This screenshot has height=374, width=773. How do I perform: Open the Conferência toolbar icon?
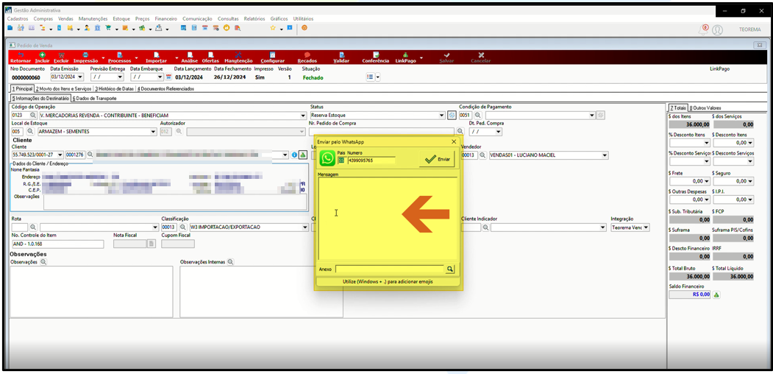[376, 54]
